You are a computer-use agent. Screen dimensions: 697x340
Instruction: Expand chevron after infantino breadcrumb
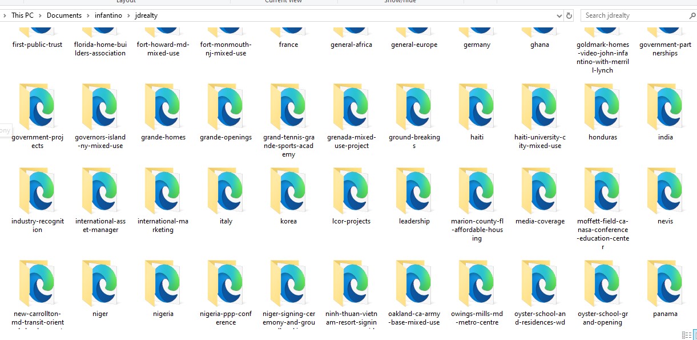click(x=129, y=15)
